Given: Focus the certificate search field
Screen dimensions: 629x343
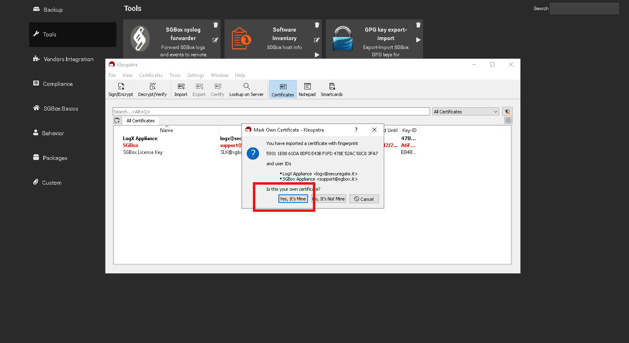Looking at the screenshot, I should [x=271, y=111].
